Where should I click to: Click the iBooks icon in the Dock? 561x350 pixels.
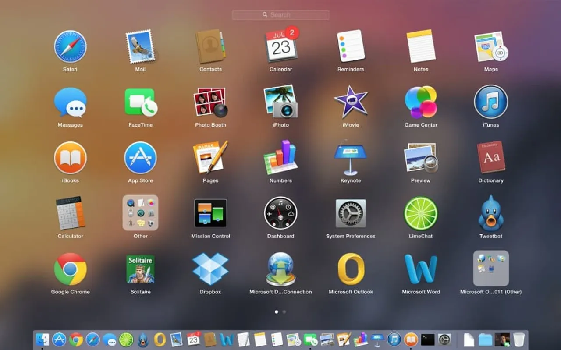click(x=411, y=339)
